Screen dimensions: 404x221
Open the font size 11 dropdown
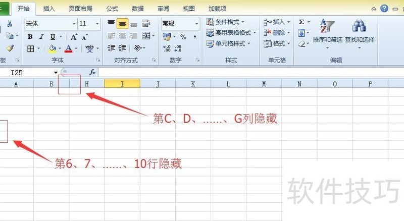(97, 24)
